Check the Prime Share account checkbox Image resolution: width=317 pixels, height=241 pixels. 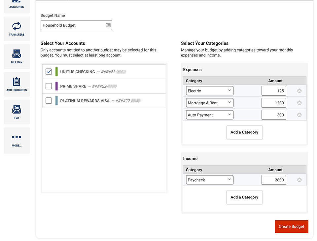pyautogui.click(x=49, y=86)
